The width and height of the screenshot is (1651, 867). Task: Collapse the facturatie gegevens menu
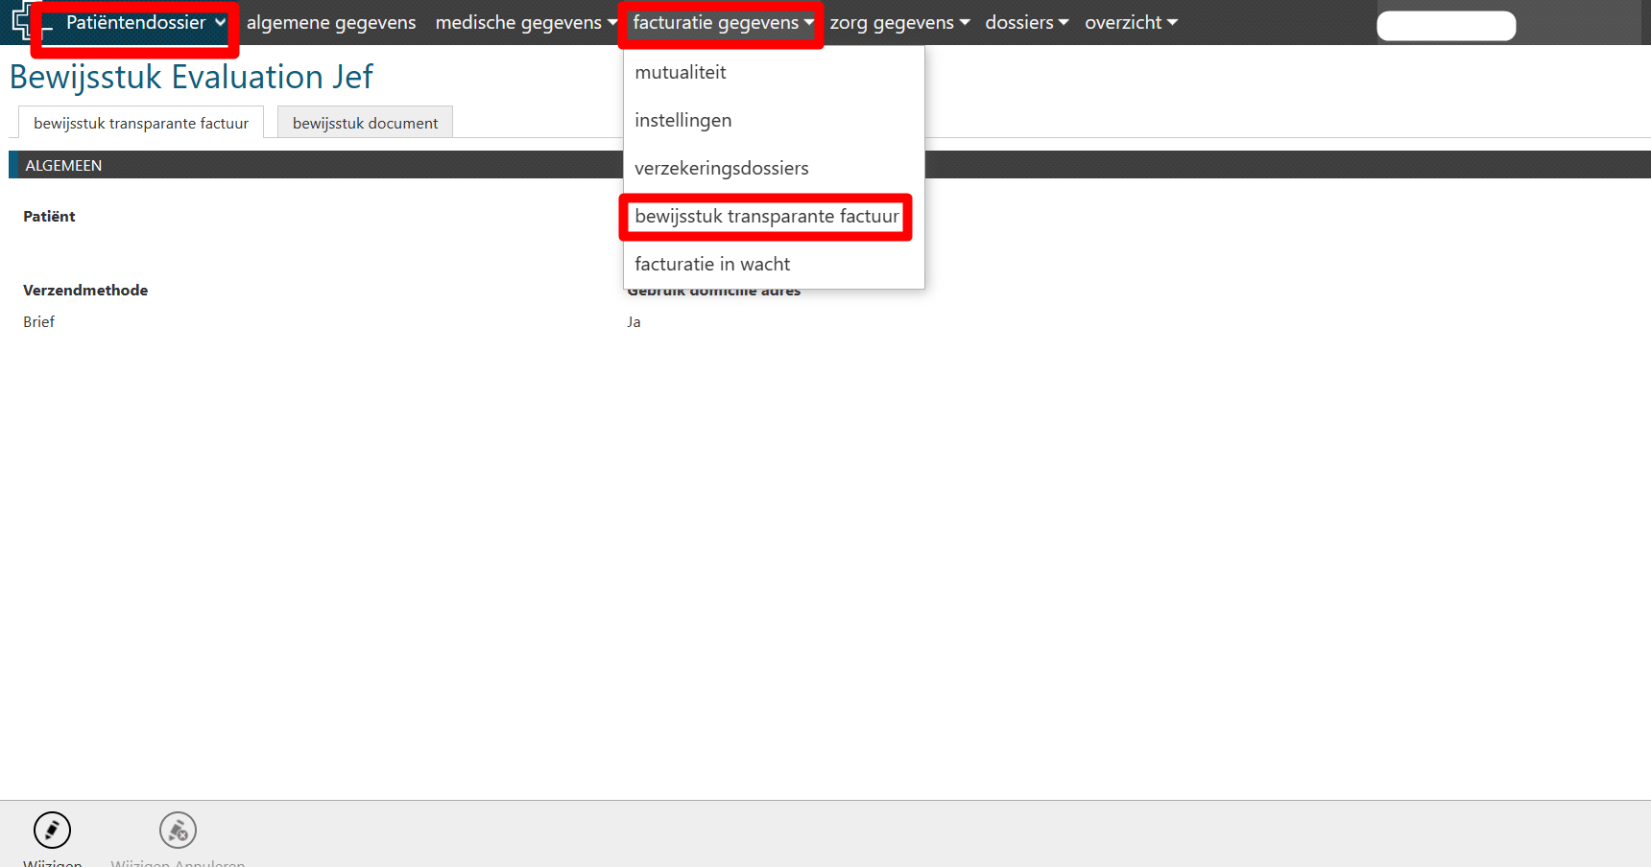(723, 23)
